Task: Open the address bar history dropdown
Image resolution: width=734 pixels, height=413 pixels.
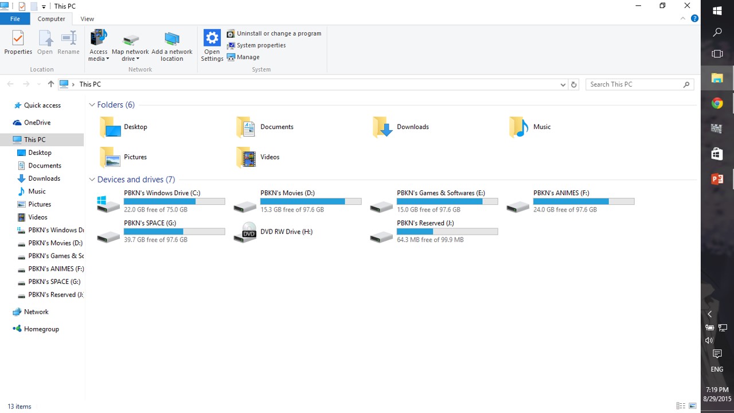Action: pos(563,84)
